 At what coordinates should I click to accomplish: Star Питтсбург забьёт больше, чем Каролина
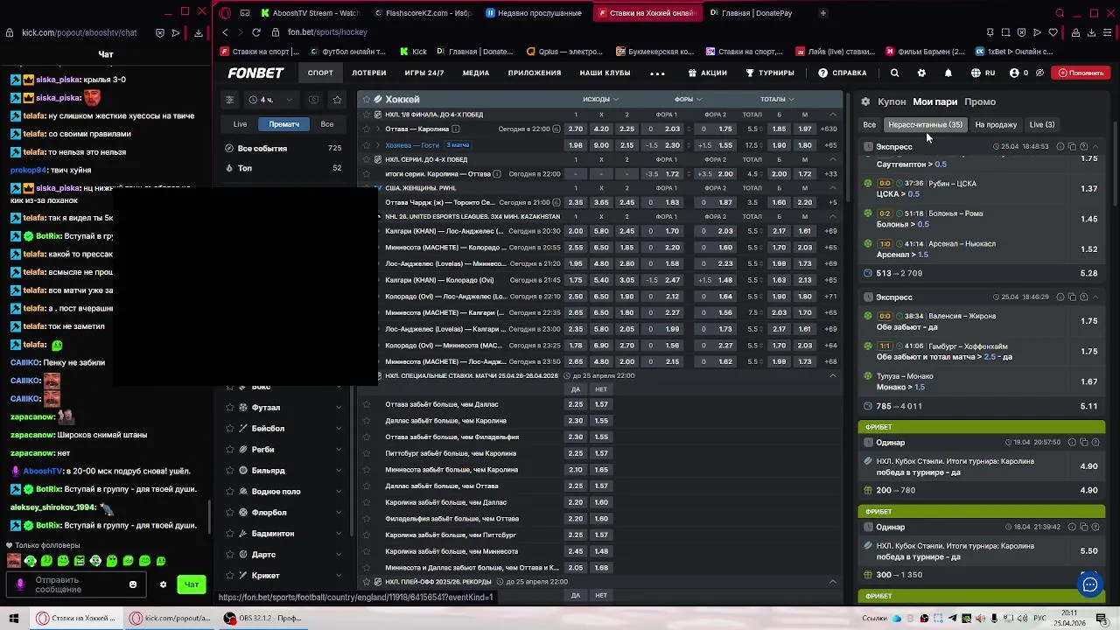(367, 453)
